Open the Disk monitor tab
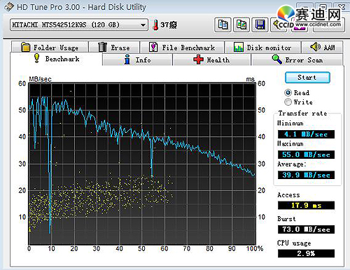The image size is (350, 270). point(262,48)
